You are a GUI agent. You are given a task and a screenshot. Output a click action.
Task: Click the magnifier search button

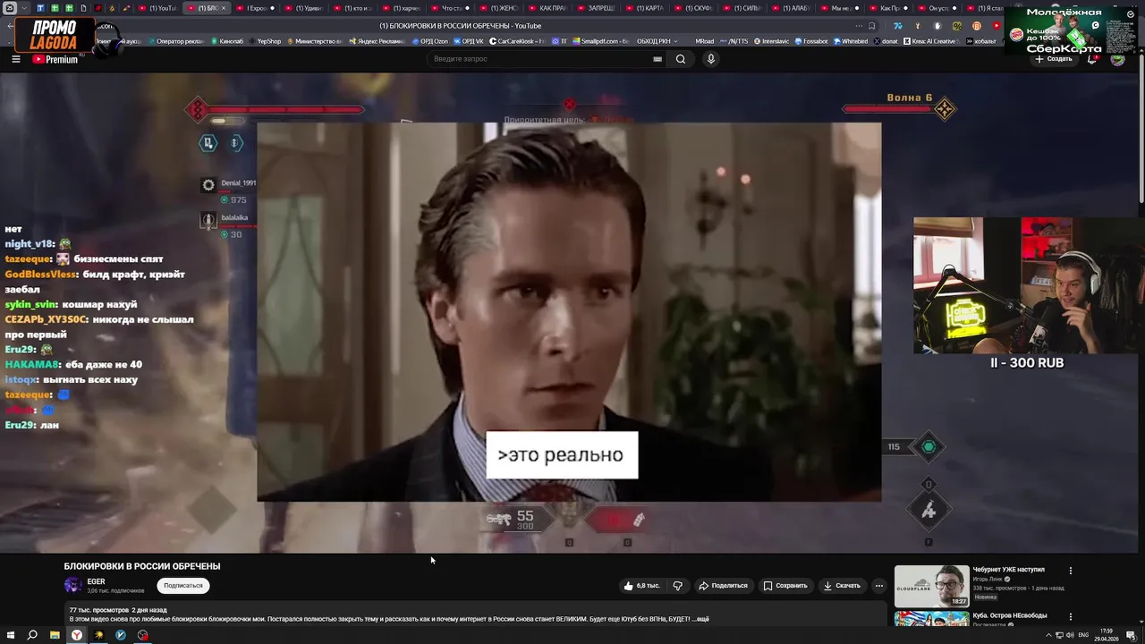681,59
